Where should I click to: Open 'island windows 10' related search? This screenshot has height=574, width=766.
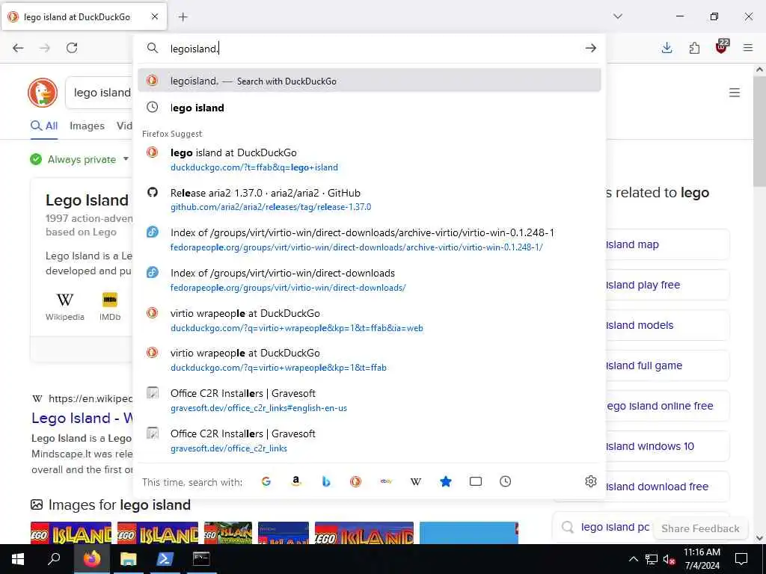pos(667,446)
